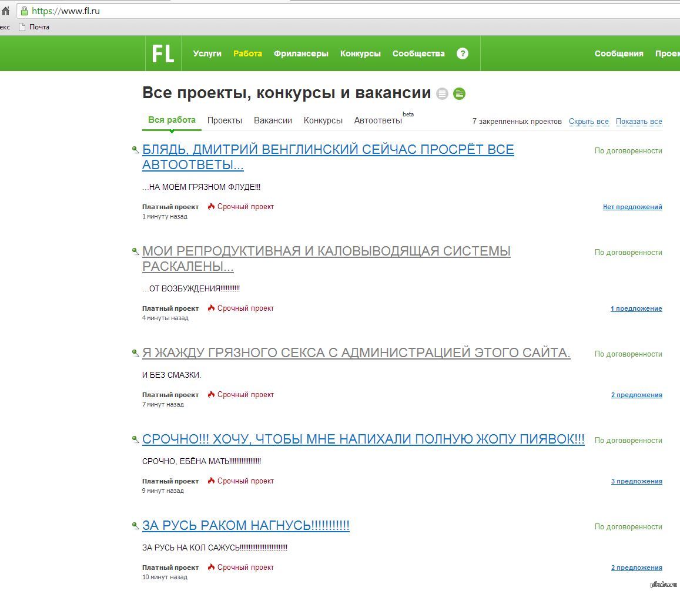Click the 1 предложение link
680x591 pixels.
click(x=636, y=308)
